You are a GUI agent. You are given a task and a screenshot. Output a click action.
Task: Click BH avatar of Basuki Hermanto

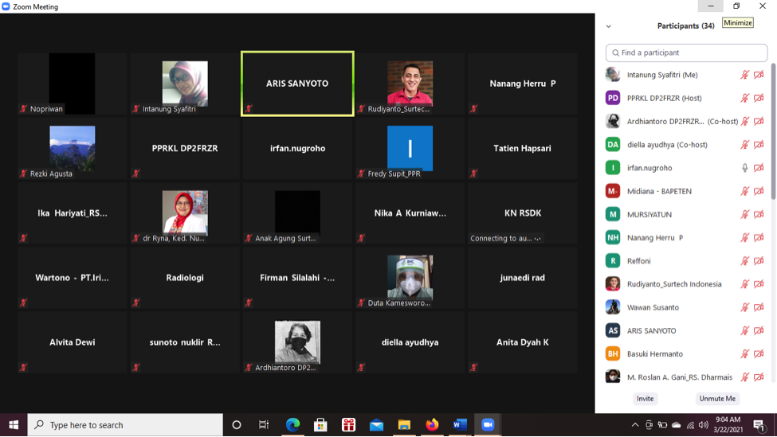point(613,354)
